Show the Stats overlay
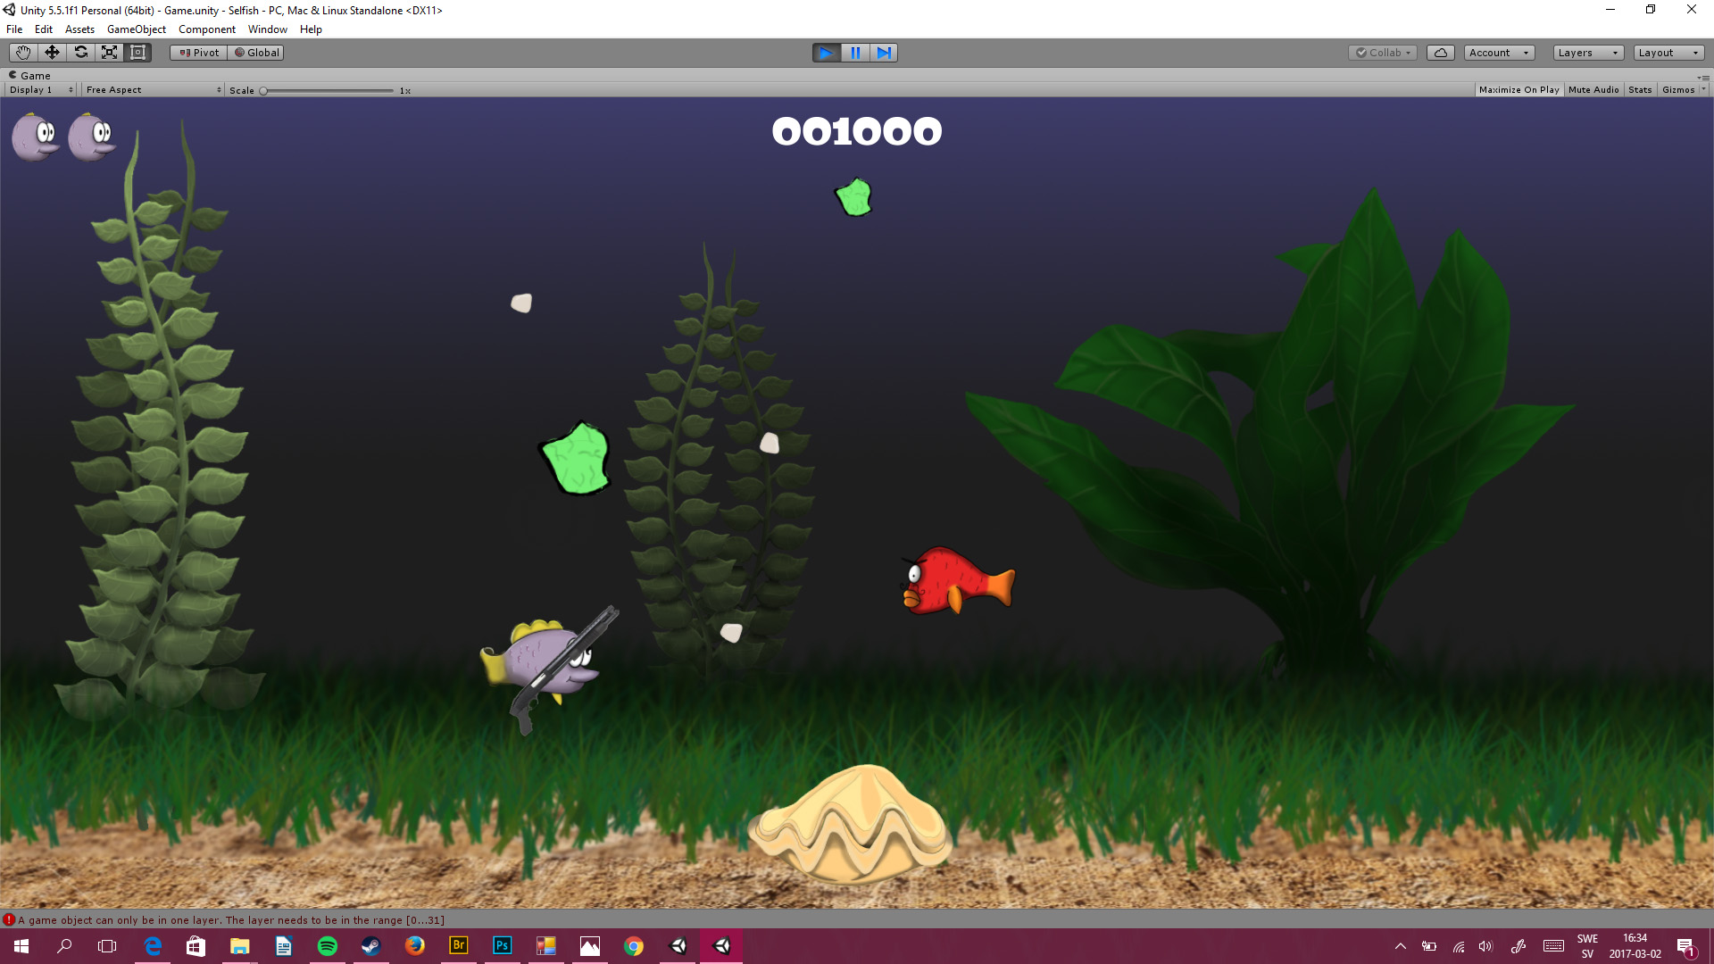 [1640, 90]
